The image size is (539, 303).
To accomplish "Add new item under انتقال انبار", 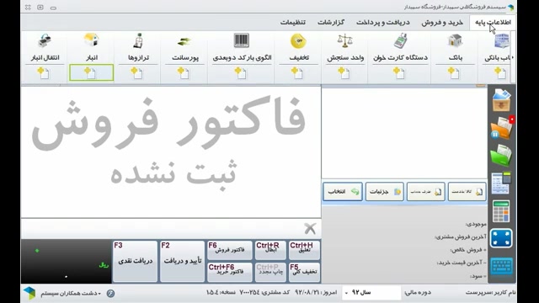I will coord(43,73).
